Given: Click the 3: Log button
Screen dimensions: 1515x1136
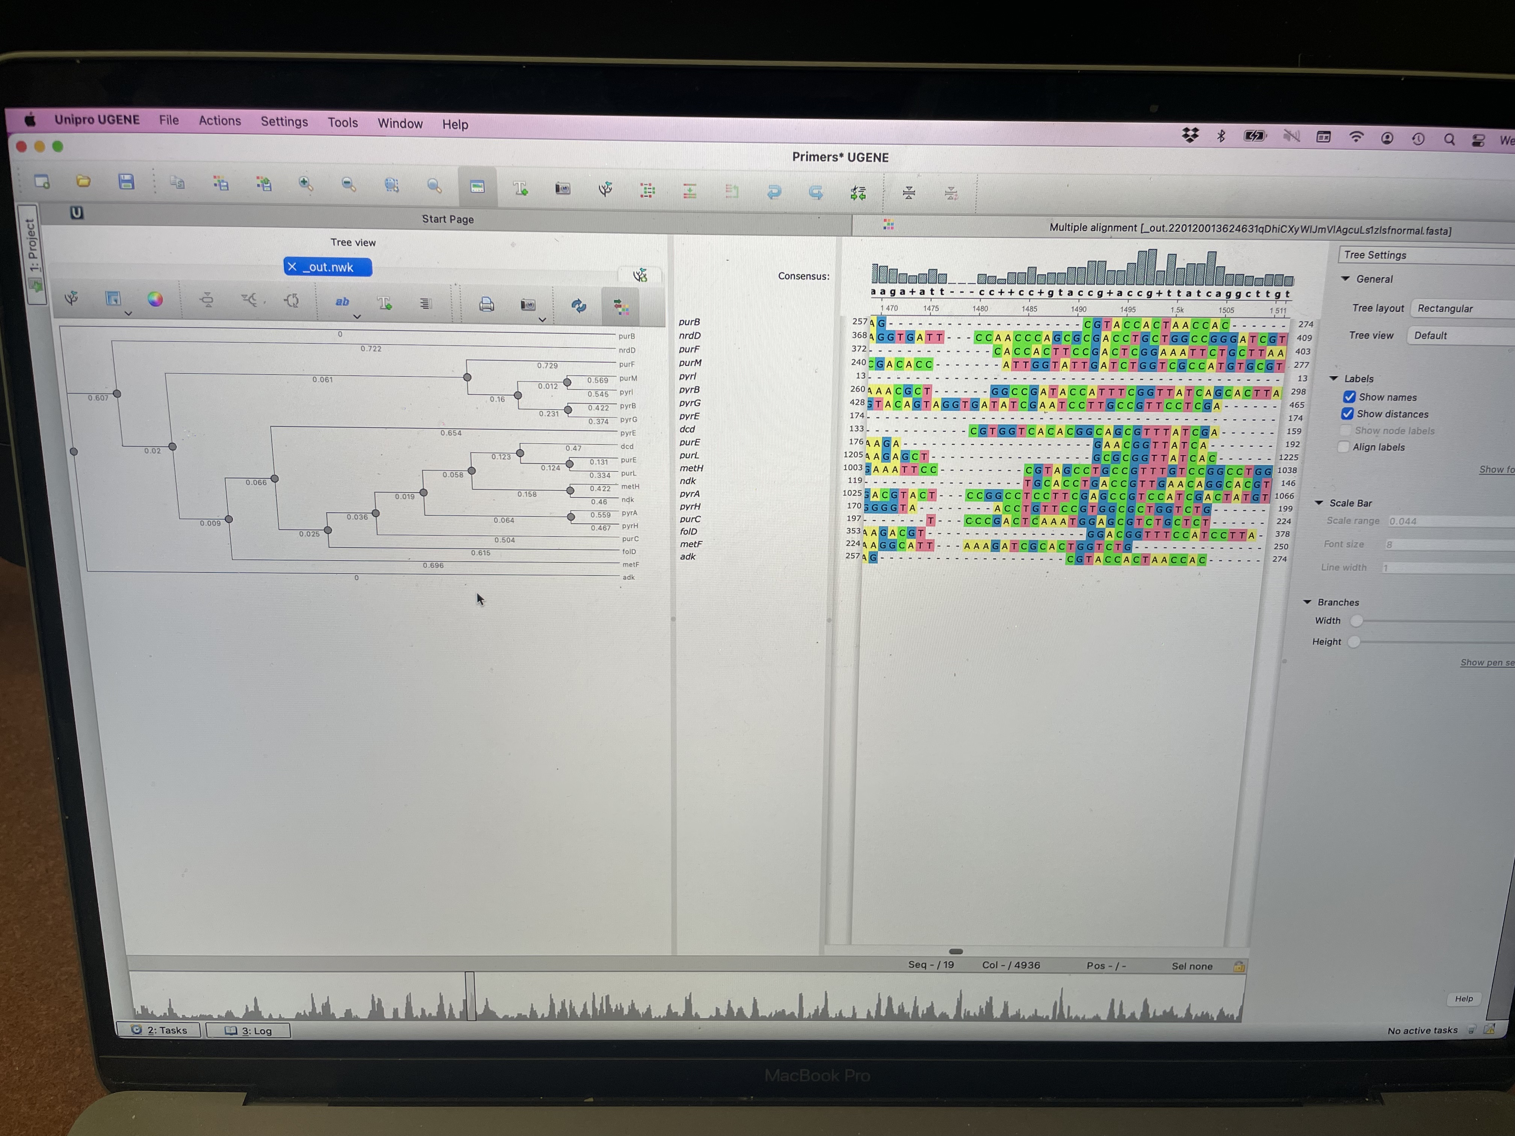Looking at the screenshot, I should click(248, 1030).
